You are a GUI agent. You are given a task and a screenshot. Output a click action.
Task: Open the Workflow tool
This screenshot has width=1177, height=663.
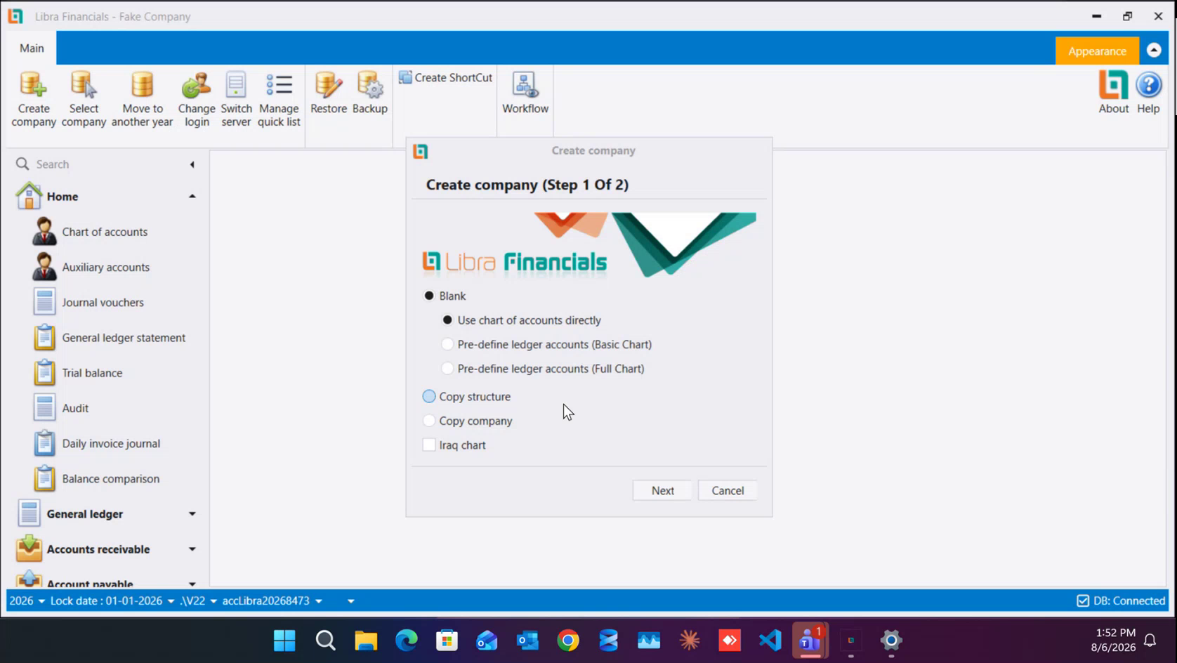[525, 93]
